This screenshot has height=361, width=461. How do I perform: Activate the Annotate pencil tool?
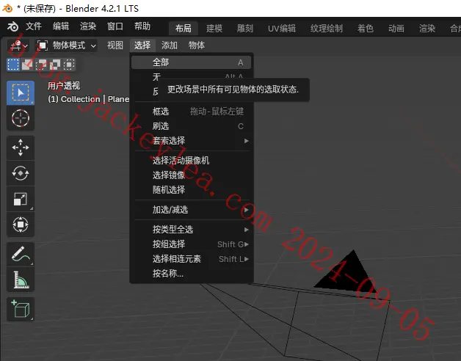(21, 254)
